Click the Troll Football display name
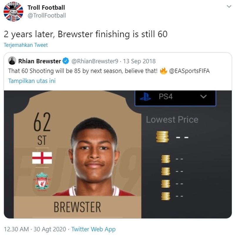235x237 pixels. coord(46,7)
